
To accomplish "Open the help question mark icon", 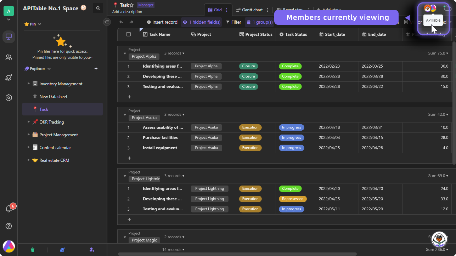I will coord(9,226).
